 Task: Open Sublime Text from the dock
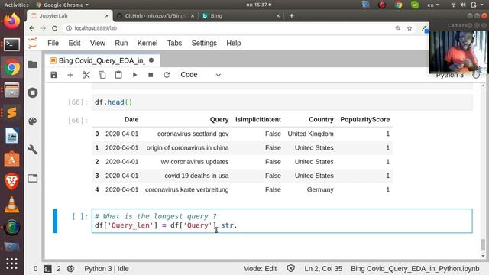(x=12, y=113)
